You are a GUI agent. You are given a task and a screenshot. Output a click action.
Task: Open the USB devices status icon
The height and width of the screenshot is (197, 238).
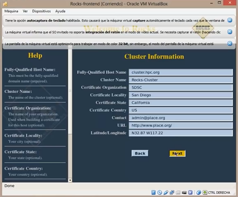(x=166, y=193)
